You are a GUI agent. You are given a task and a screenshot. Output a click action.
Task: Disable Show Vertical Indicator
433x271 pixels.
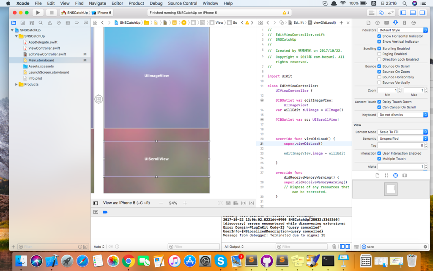coord(379,41)
